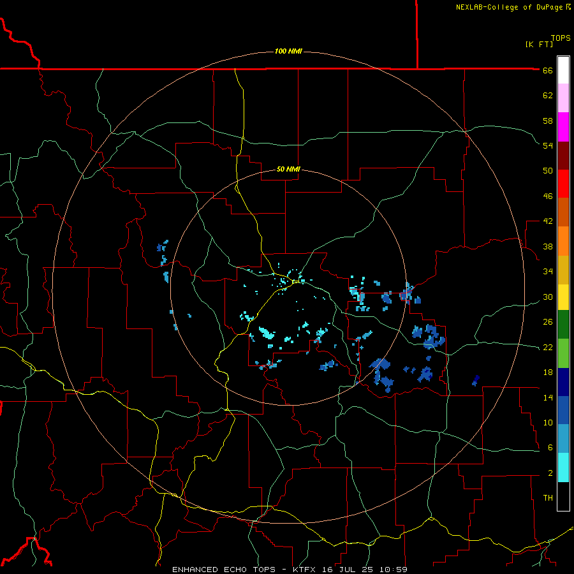Click the magenta 58 kft legend swatch
The image size is (574, 574).
(x=563, y=127)
